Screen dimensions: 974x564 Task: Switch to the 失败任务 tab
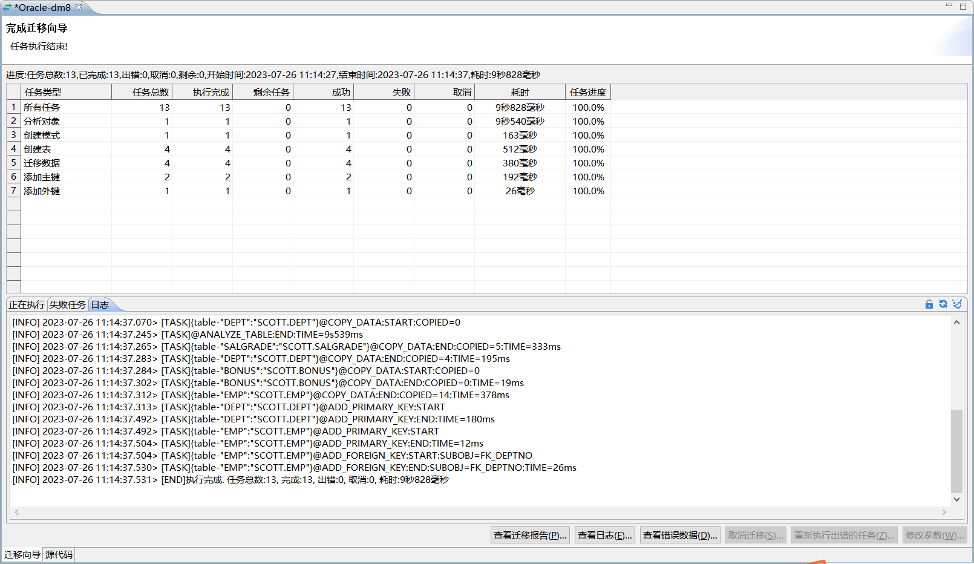tap(68, 304)
